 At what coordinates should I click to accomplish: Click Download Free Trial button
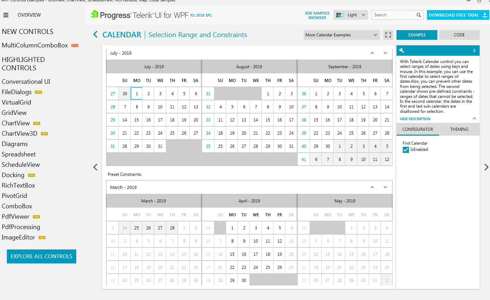457,15
